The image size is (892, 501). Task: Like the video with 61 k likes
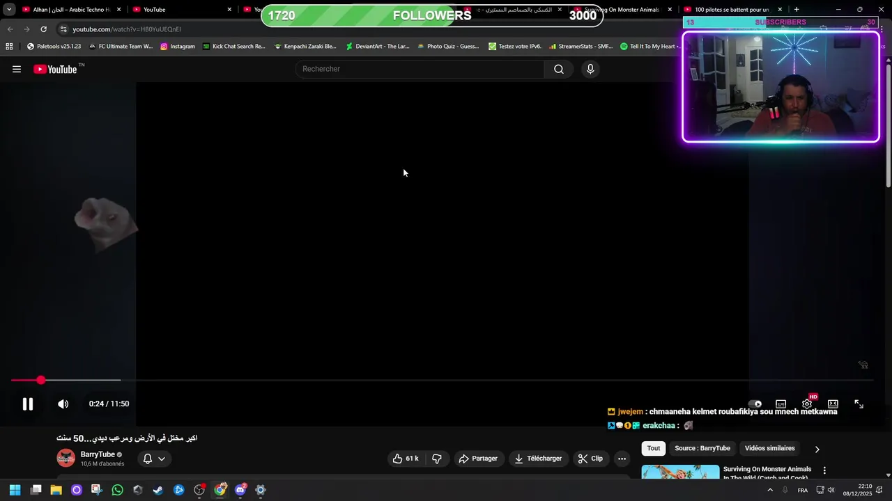[x=406, y=459]
